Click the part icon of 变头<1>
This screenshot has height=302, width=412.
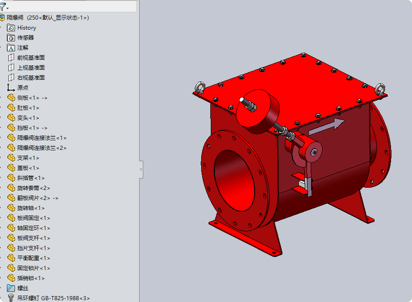coord(11,118)
